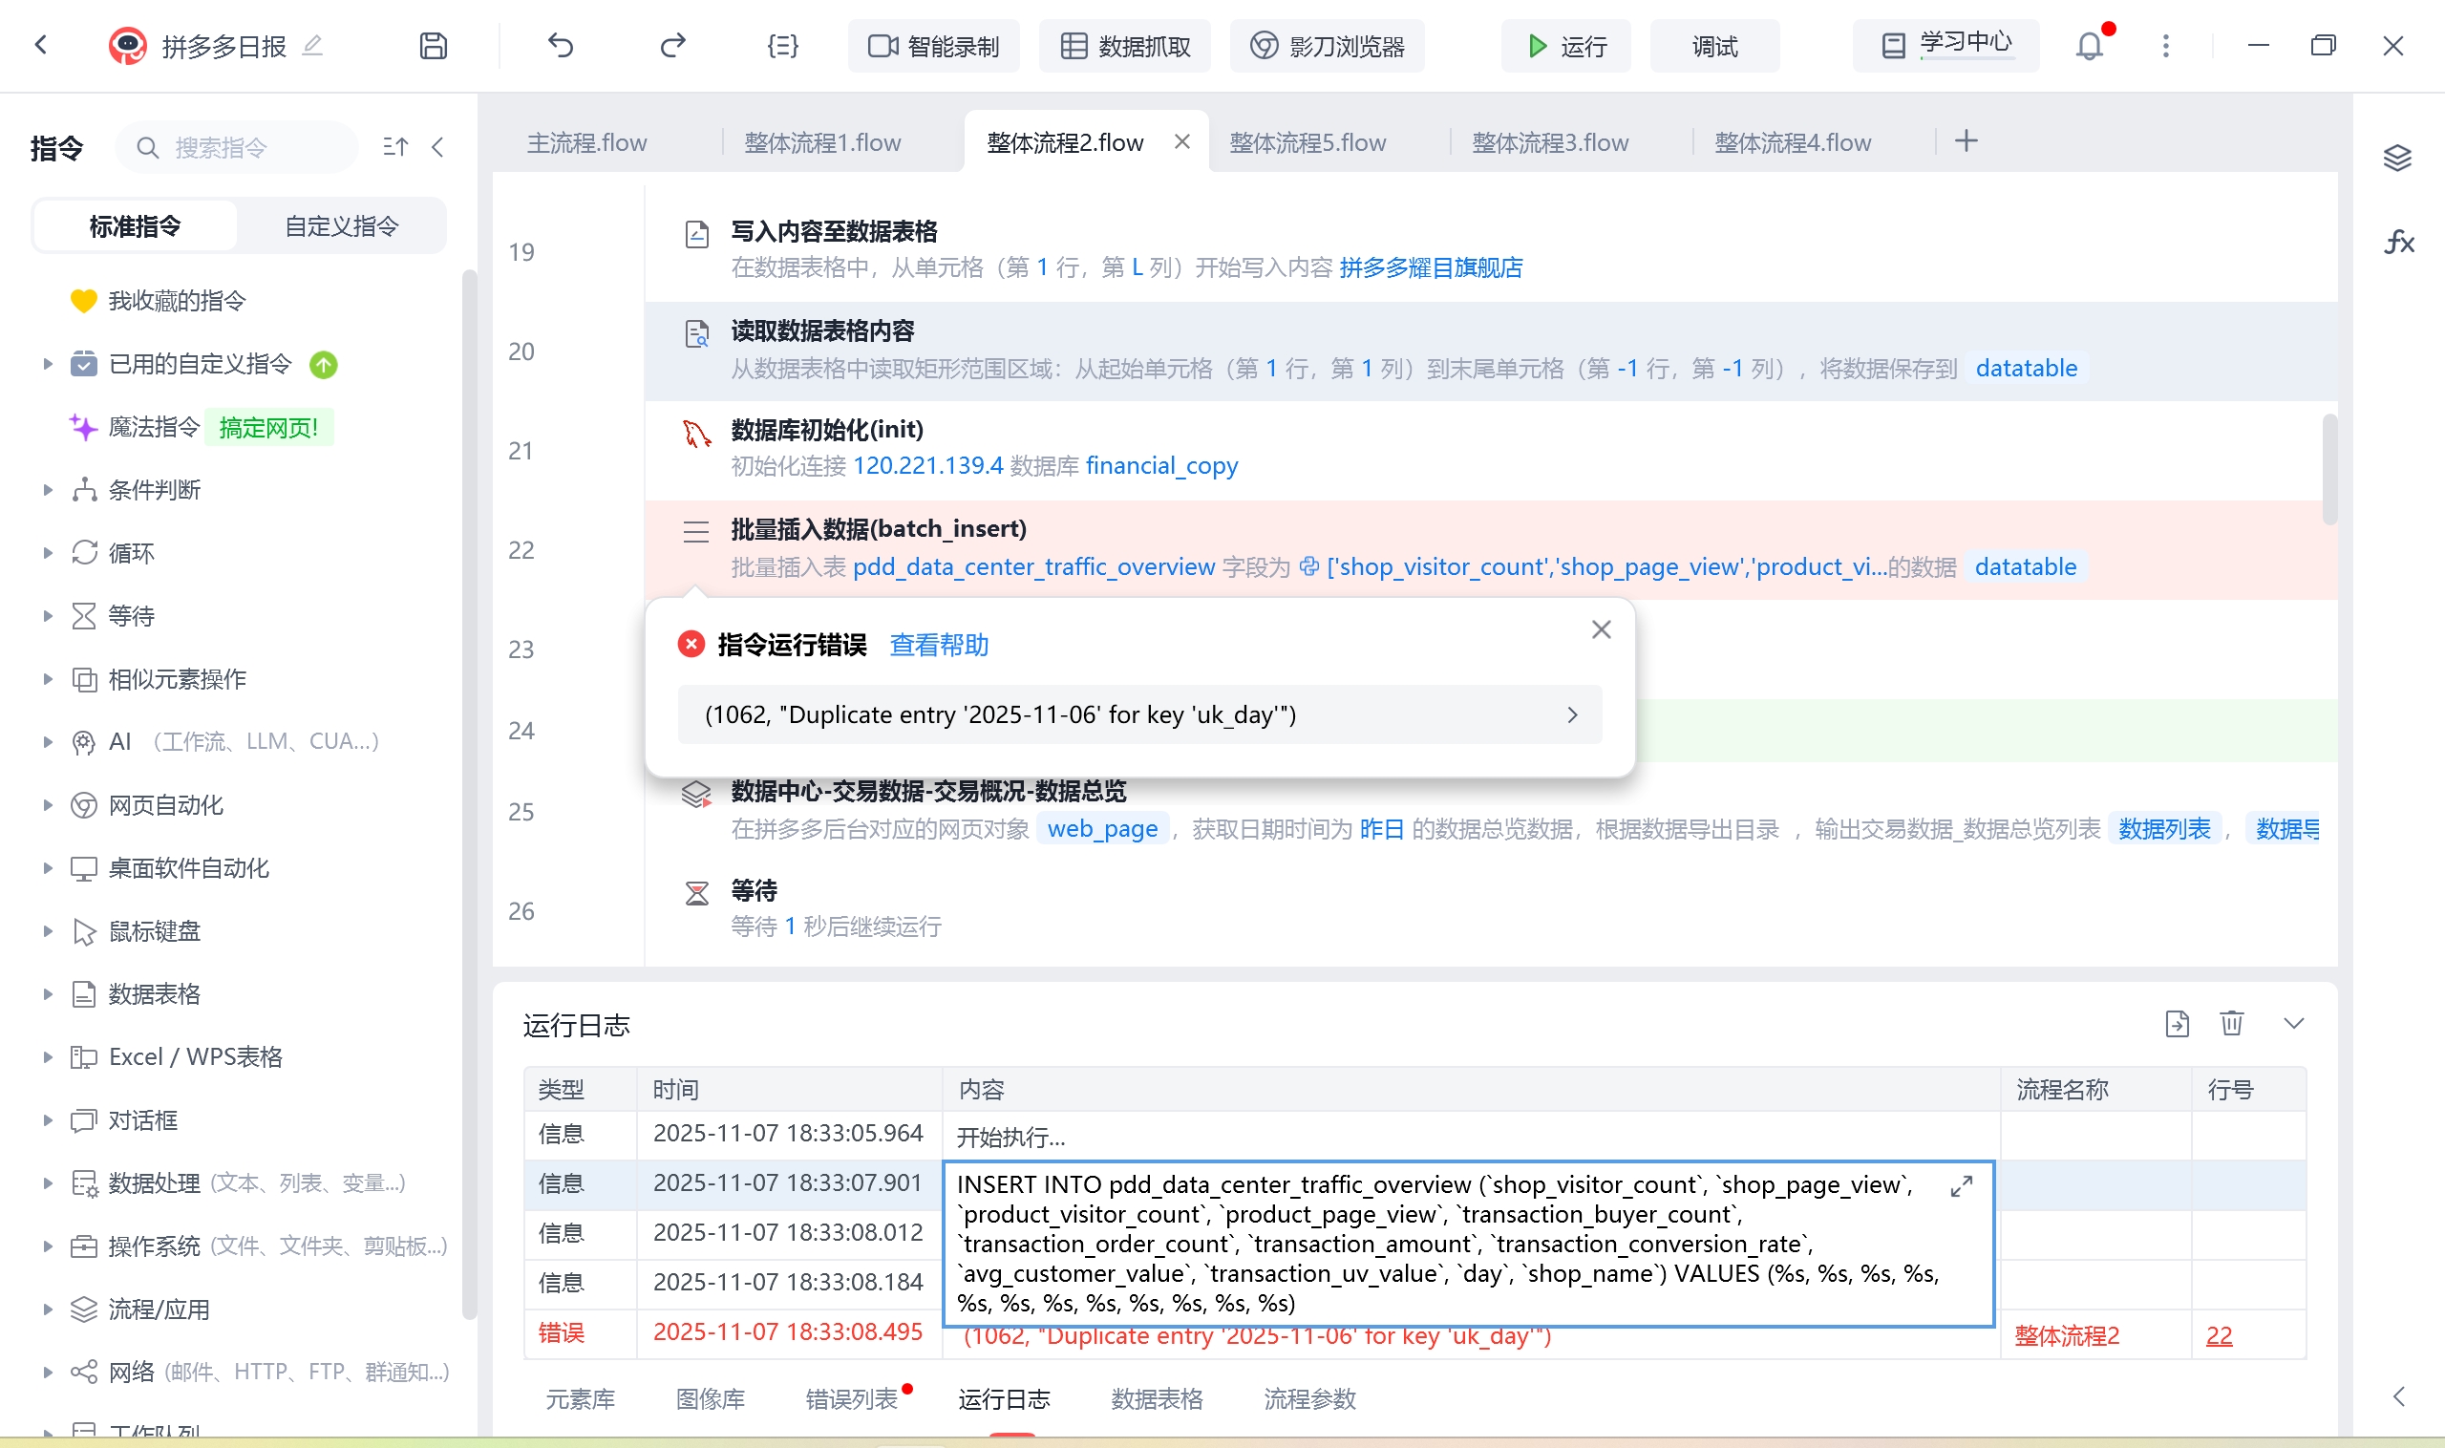This screenshot has height=1448, width=2445.
Task: Switch to 标准指令 tab
Action: (x=135, y=226)
